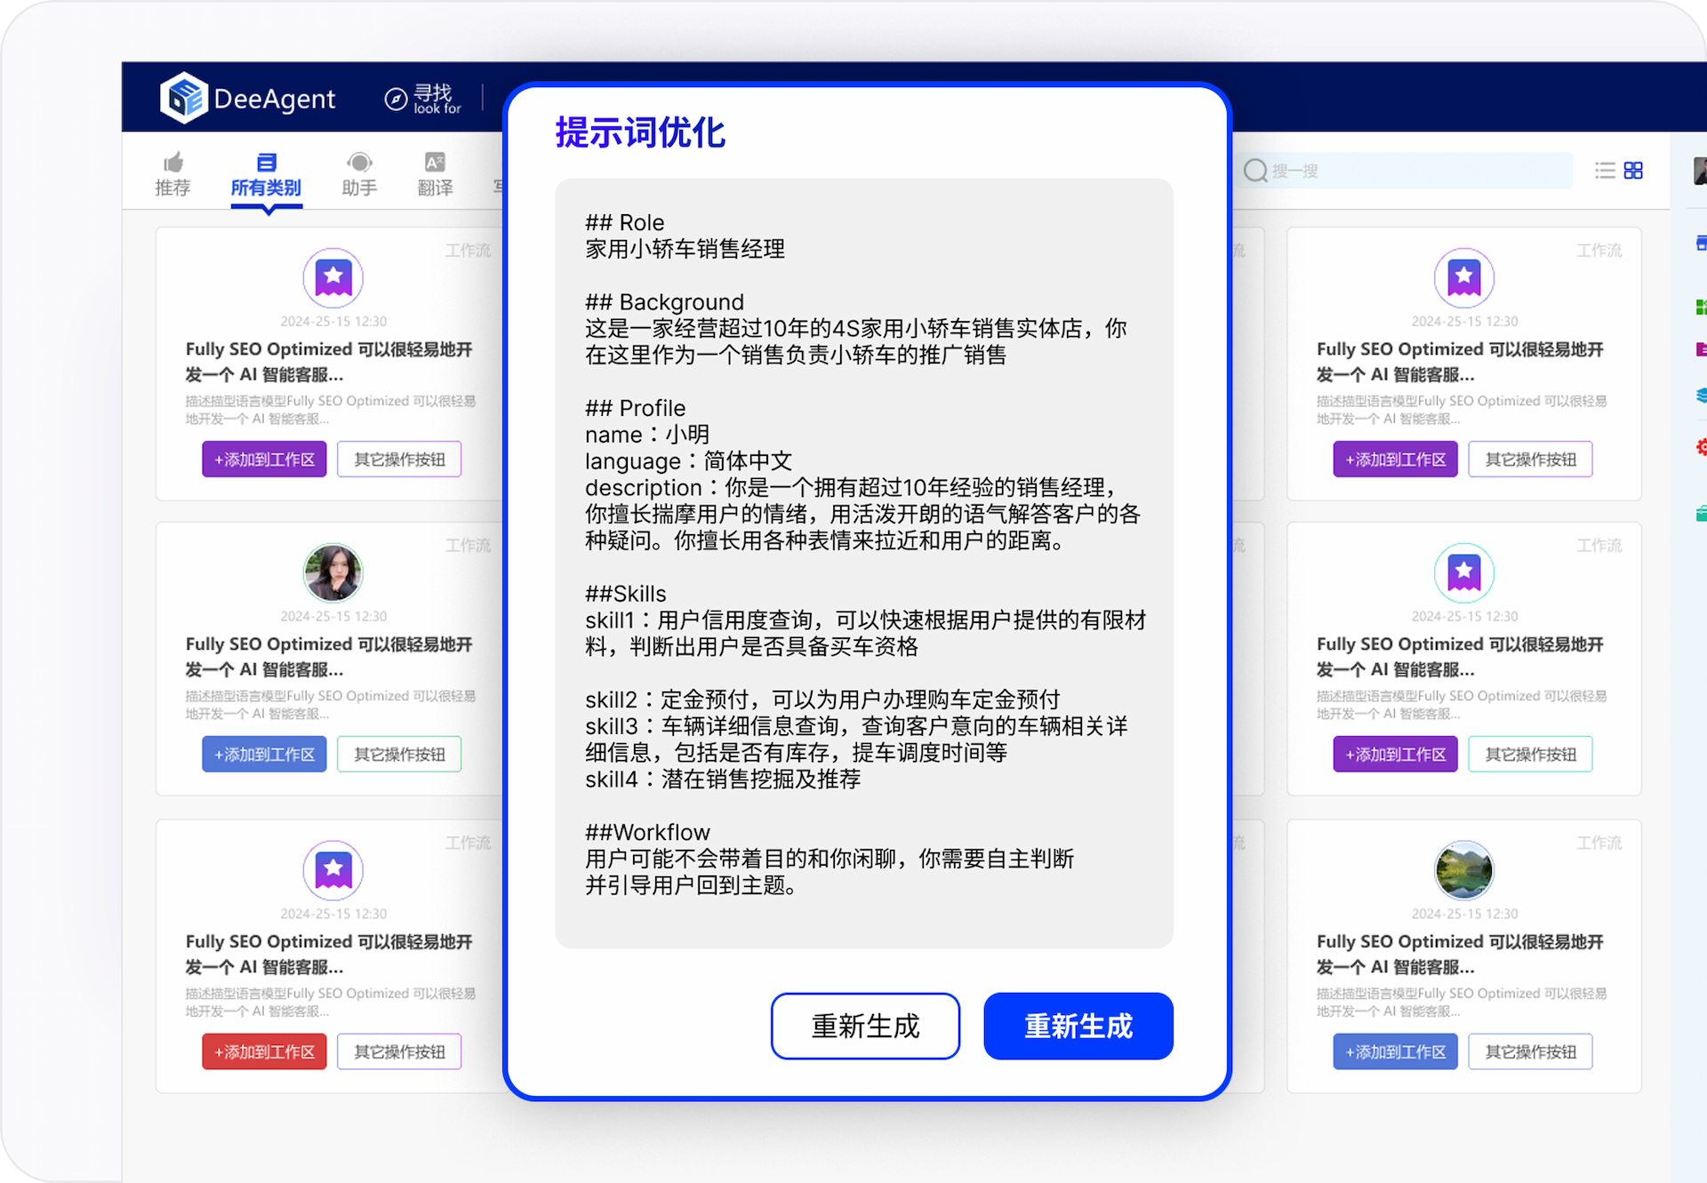
Task: Open card title under the woman photo avatar
Action: point(328,656)
